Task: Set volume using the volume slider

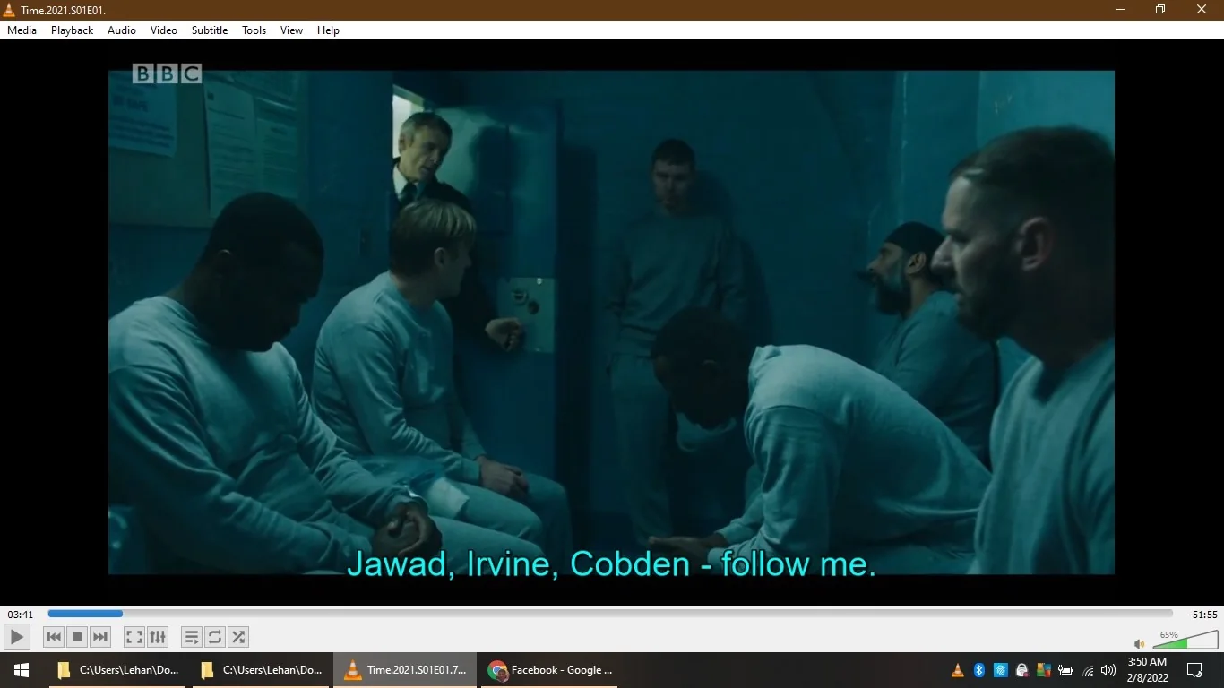Action: (1185, 640)
